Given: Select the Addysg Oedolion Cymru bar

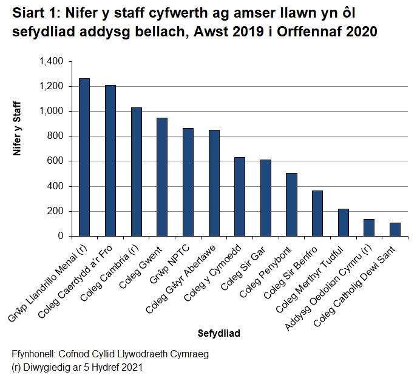Looking at the screenshot, I should [x=369, y=228].
